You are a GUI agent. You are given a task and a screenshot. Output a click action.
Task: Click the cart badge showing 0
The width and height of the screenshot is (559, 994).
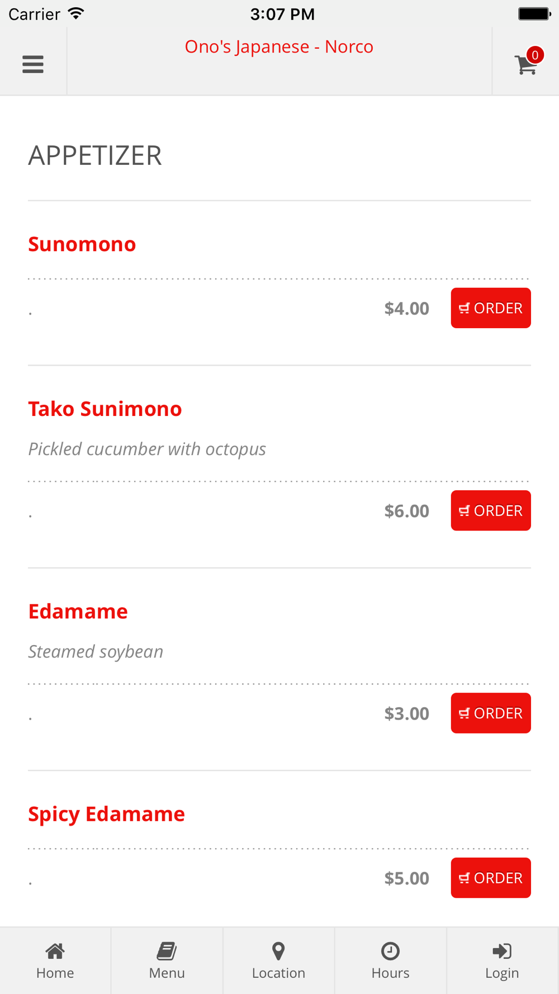[535, 55]
